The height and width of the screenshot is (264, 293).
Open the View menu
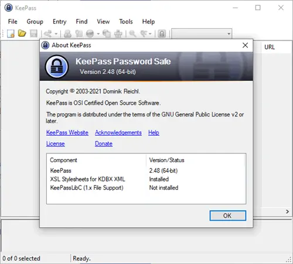103,22
